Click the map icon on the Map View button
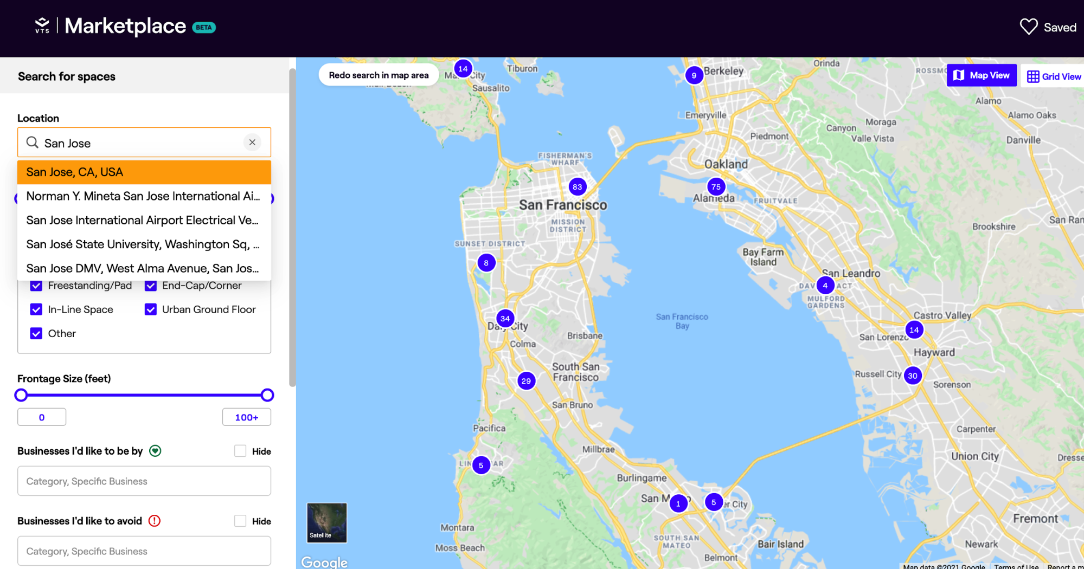Screen dimensions: 1084x569 959,75
